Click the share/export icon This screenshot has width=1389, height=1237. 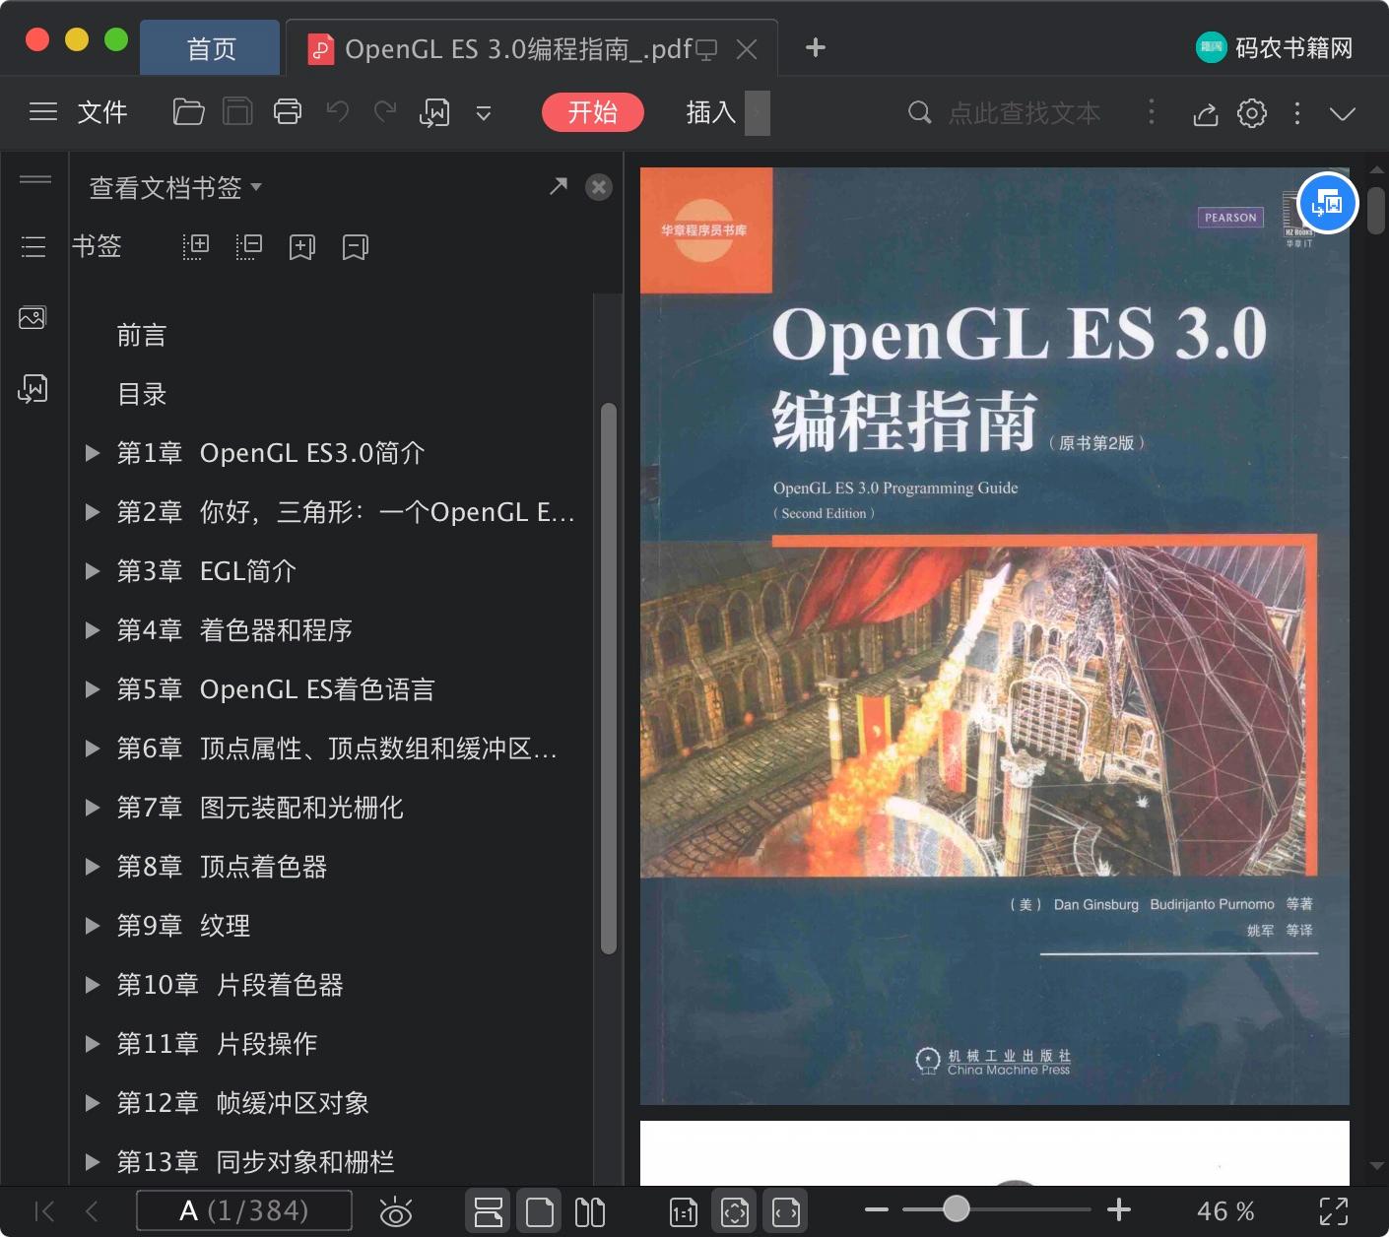point(1206,113)
